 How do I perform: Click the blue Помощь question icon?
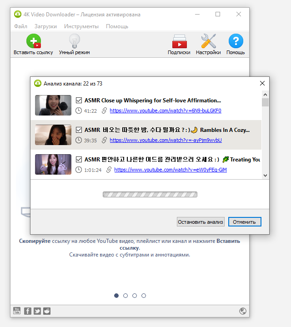tap(236, 41)
